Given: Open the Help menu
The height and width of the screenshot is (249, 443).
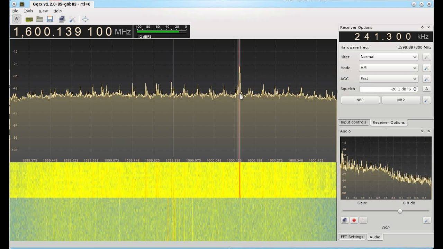Looking at the screenshot, I should point(57,11).
